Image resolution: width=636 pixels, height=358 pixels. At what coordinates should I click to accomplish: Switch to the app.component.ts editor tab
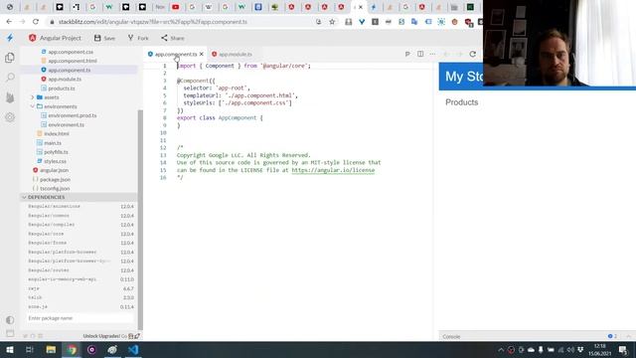175,54
